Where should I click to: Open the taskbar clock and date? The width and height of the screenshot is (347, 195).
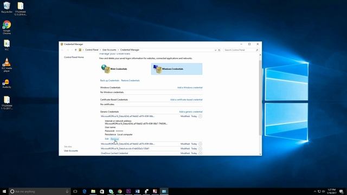click(331, 191)
